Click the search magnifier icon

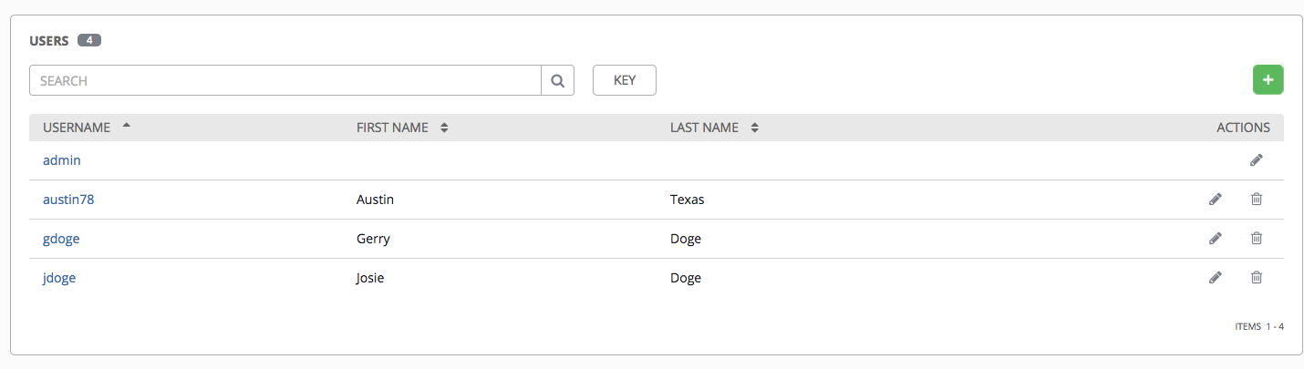(x=557, y=80)
